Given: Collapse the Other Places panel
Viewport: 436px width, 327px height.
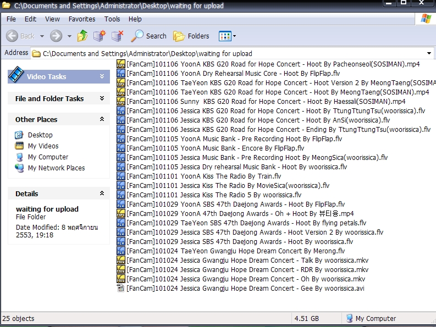Looking at the screenshot, I should [x=102, y=119].
